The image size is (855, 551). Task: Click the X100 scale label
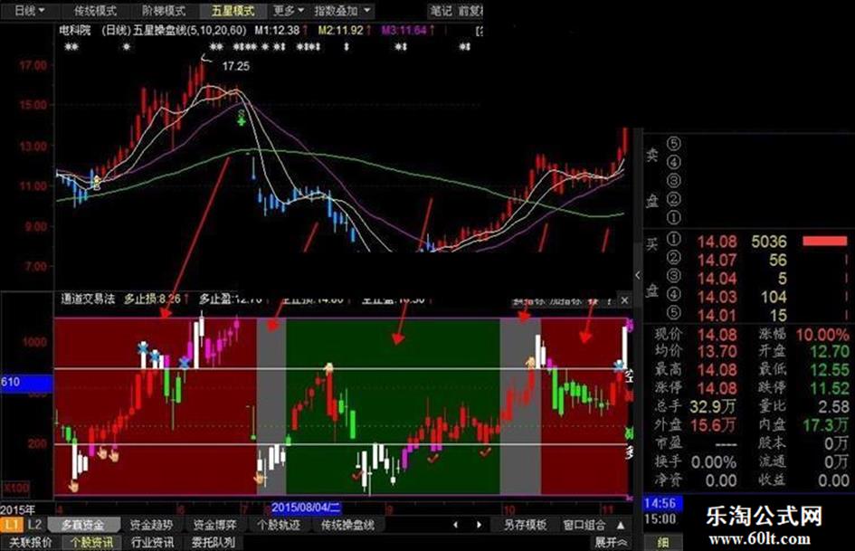16,487
